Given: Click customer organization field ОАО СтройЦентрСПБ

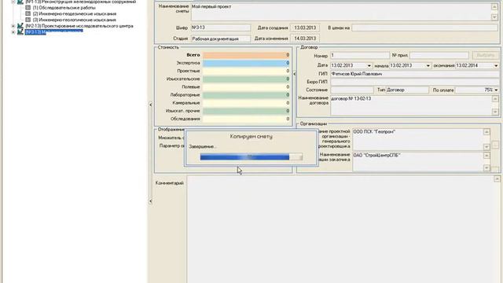Looking at the screenshot, I should pos(418,162).
